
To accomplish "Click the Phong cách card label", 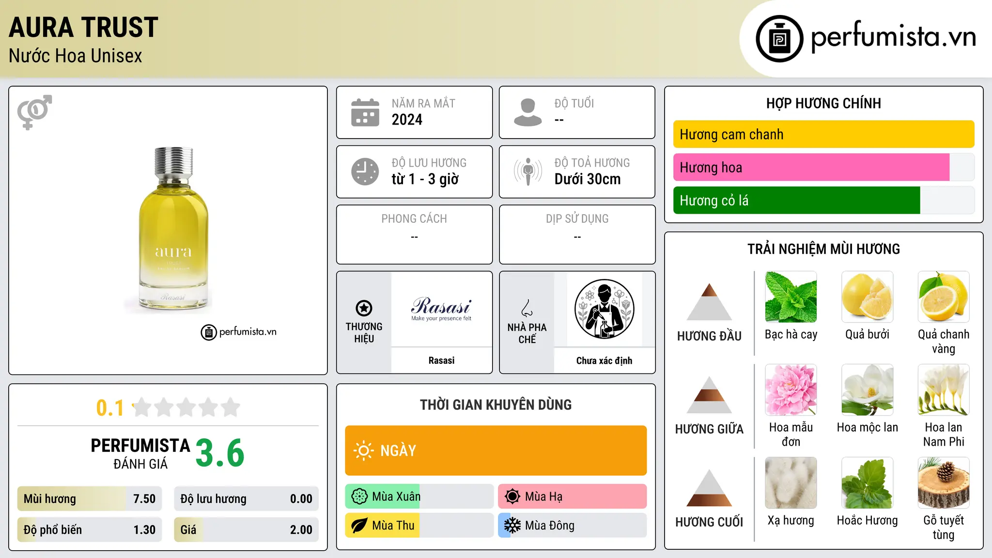I will [x=414, y=219].
